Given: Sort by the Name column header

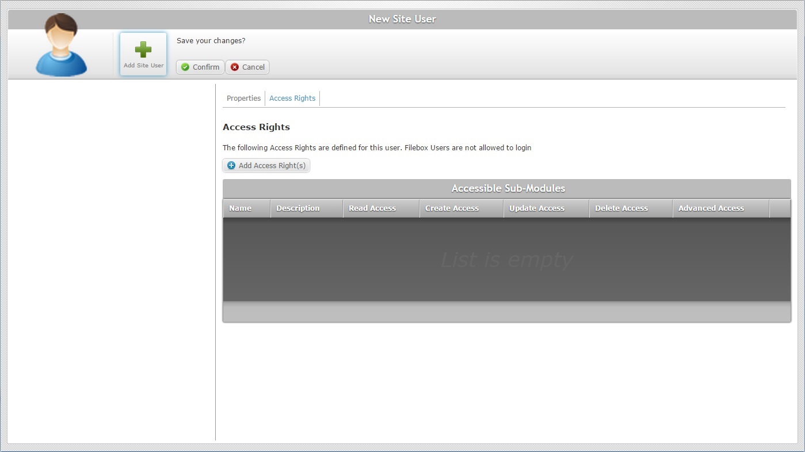Looking at the screenshot, I should (247, 208).
